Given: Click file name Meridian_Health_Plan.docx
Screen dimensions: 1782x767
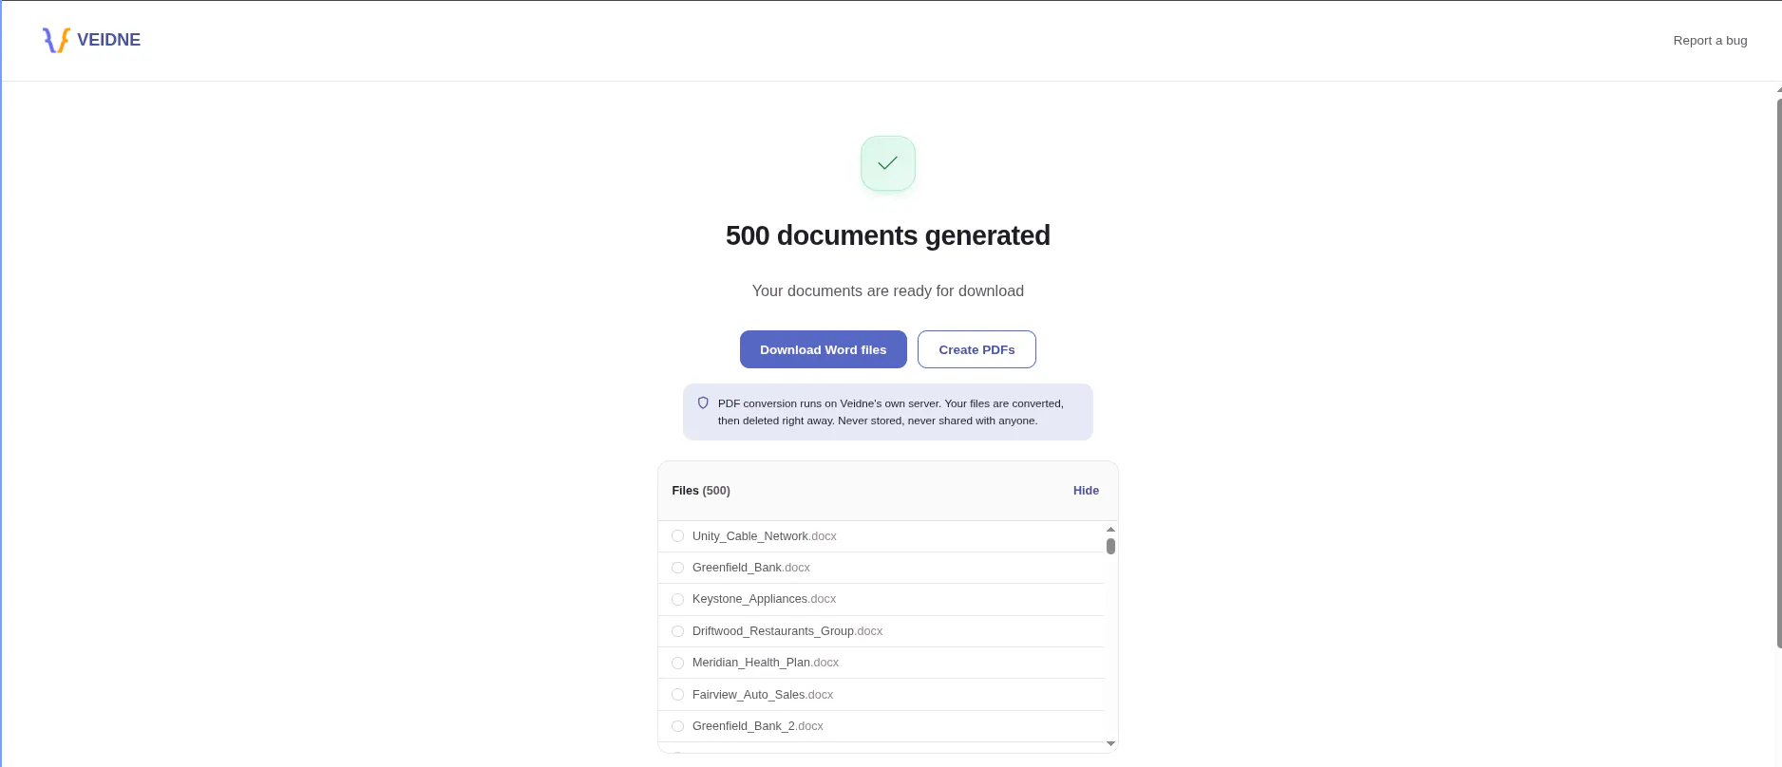Looking at the screenshot, I should (766, 663).
